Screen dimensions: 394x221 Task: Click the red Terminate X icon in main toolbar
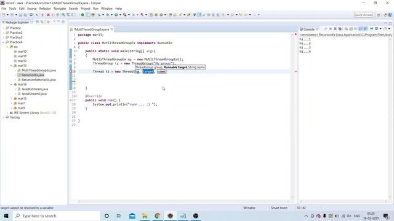pyautogui.click(x=48, y=15)
